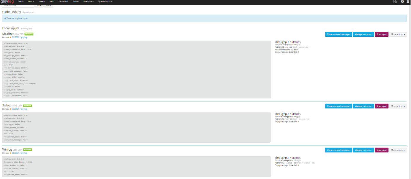This screenshot has height=179, width=411.
Task: Open the Enterprise dropdown menu
Action: coord(89,2)
